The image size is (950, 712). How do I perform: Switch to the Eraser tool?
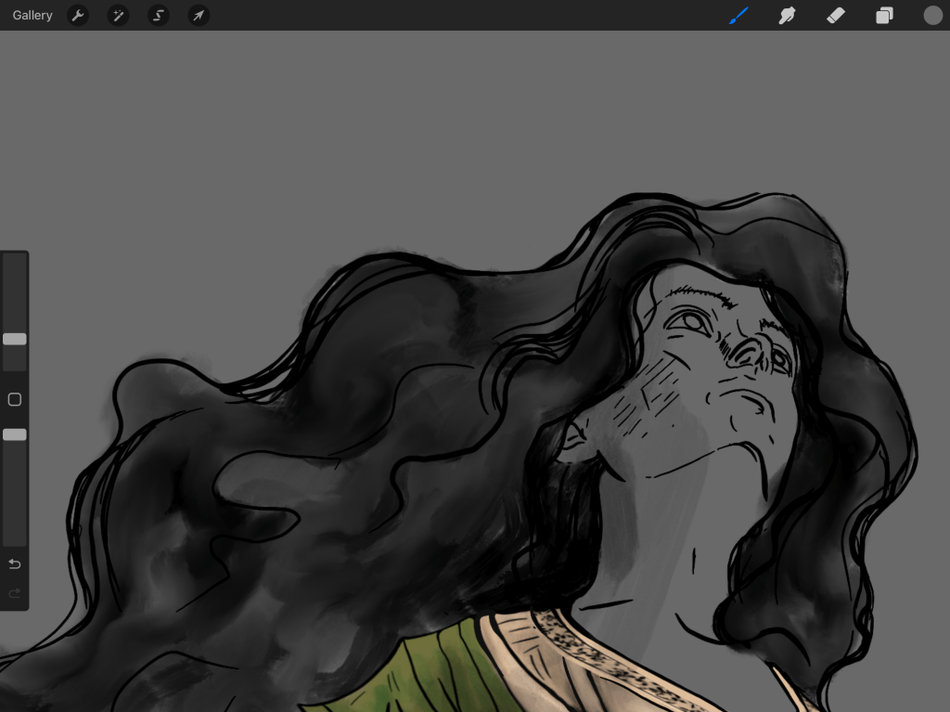coord(835,15)
